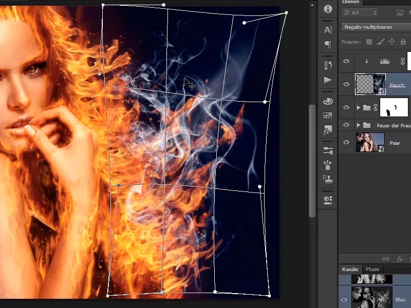Hide the Rauch layer

[x=346, y=84]
